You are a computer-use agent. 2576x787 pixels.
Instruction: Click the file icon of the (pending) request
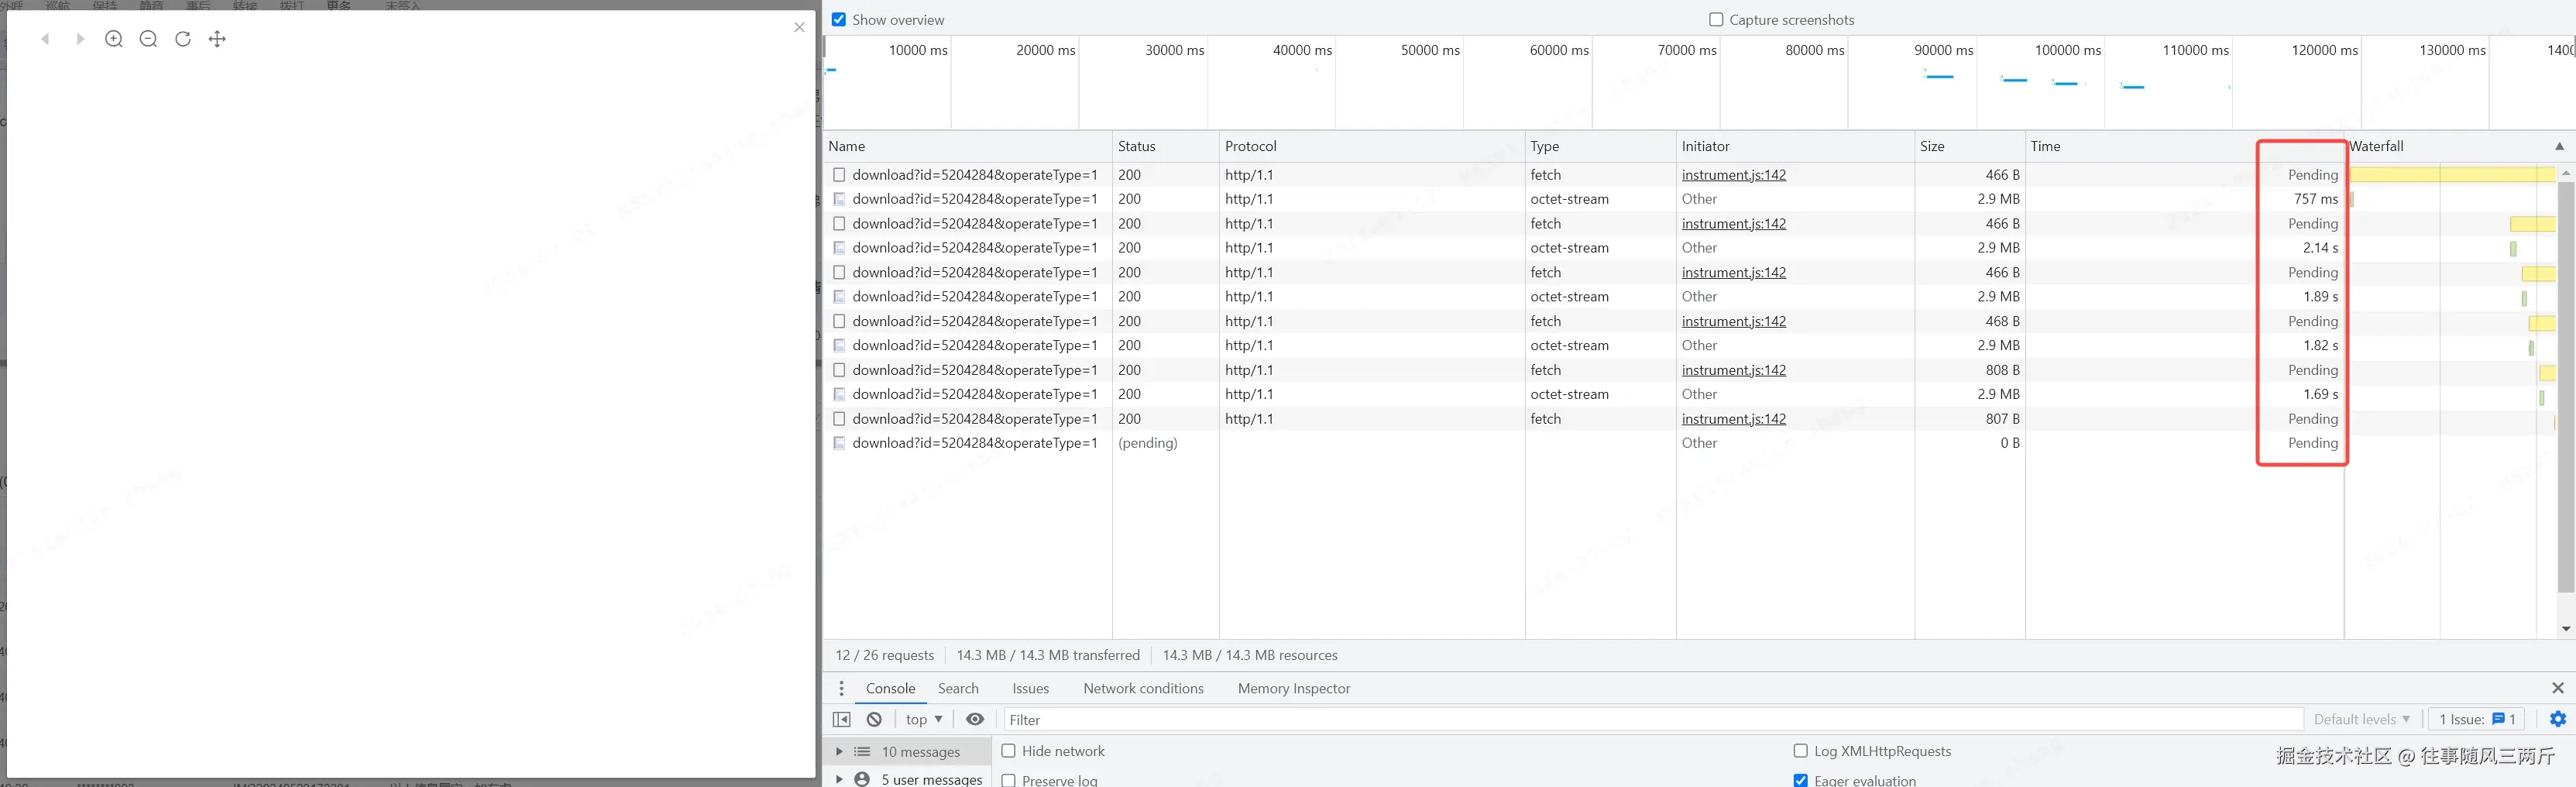(x=839, y=443)
